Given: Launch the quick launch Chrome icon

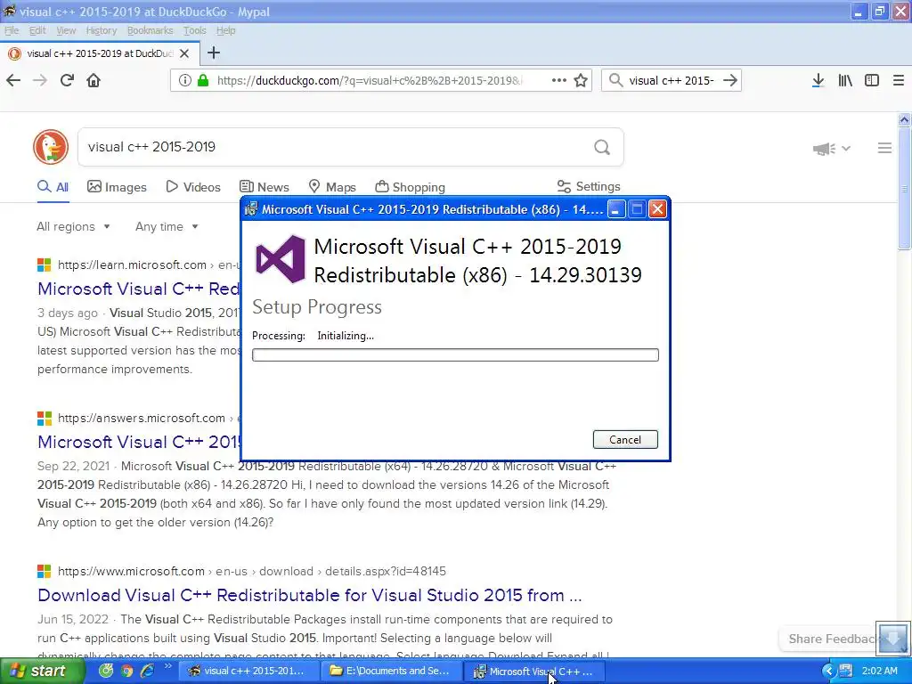Looking at the screenshot, I should click(x=126, y=671).
